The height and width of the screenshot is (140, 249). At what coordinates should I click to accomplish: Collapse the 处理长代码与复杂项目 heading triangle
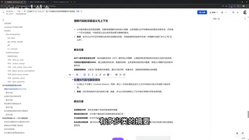click(x=73, y=80)
